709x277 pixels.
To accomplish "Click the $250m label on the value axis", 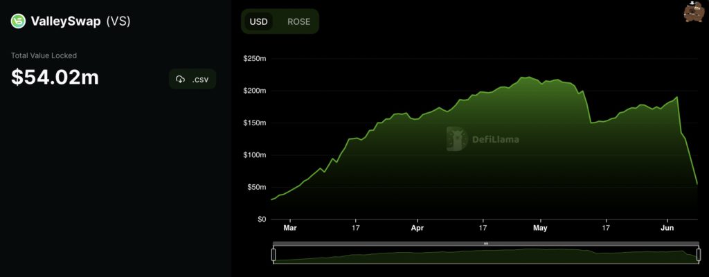I will pyautogui.click(x=254, y=59).
